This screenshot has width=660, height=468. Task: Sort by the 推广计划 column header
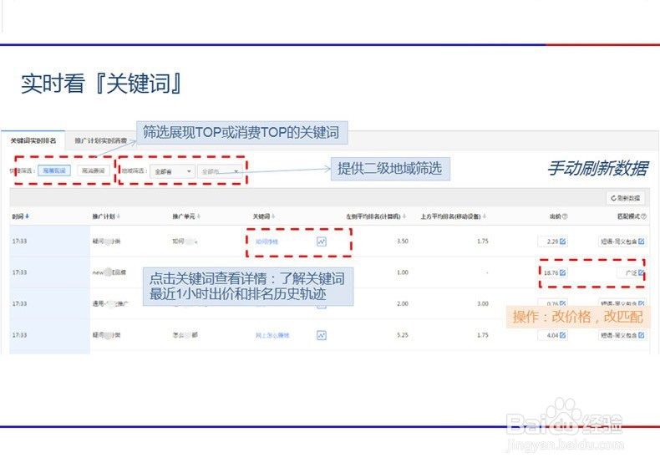click(106, 216)
